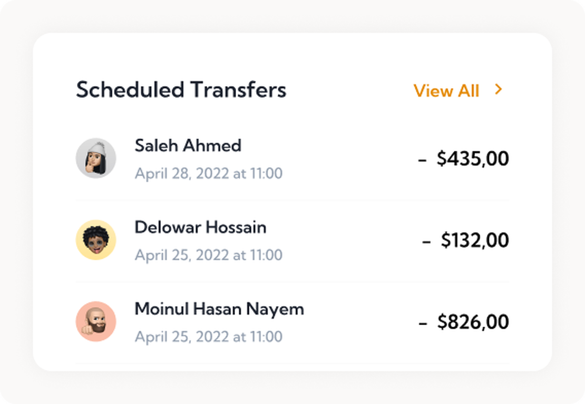Click the divider line below Delowar Hossain's row
The height and width of the screenshot is (404, 585).
tap(292, 281)
